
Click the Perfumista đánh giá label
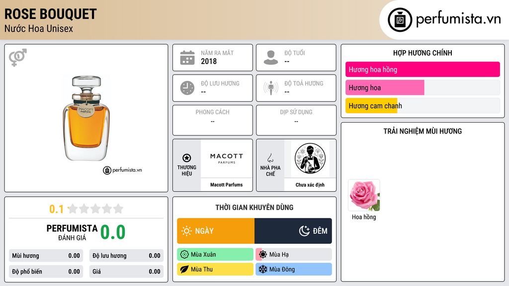pos(72,232)
